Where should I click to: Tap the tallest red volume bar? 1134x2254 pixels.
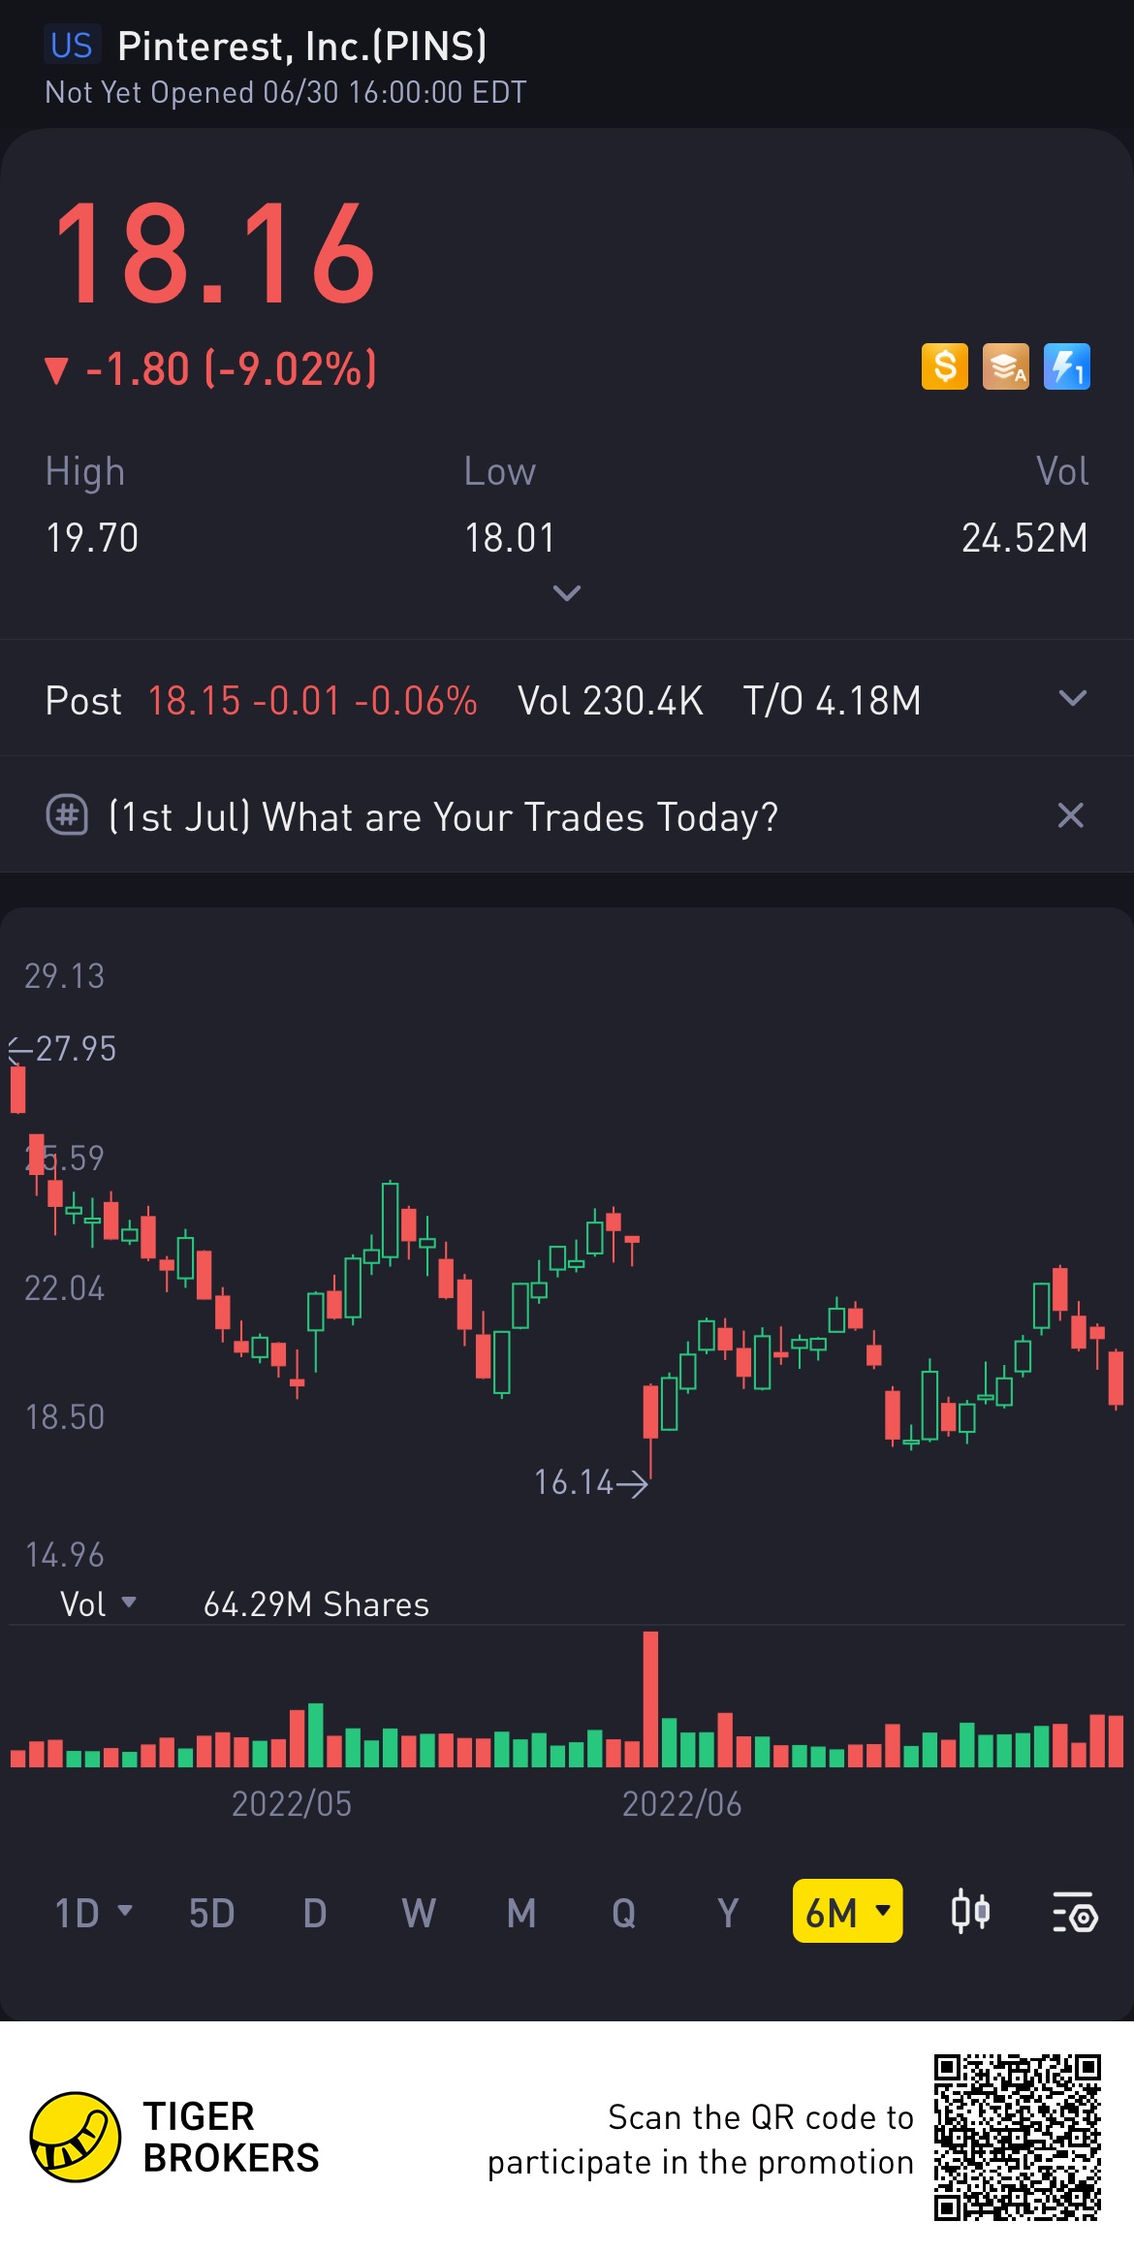click(650, 1698)
